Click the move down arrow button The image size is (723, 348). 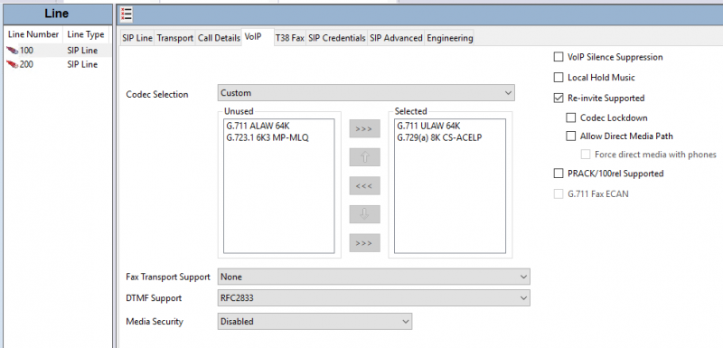tap(364, 214)
